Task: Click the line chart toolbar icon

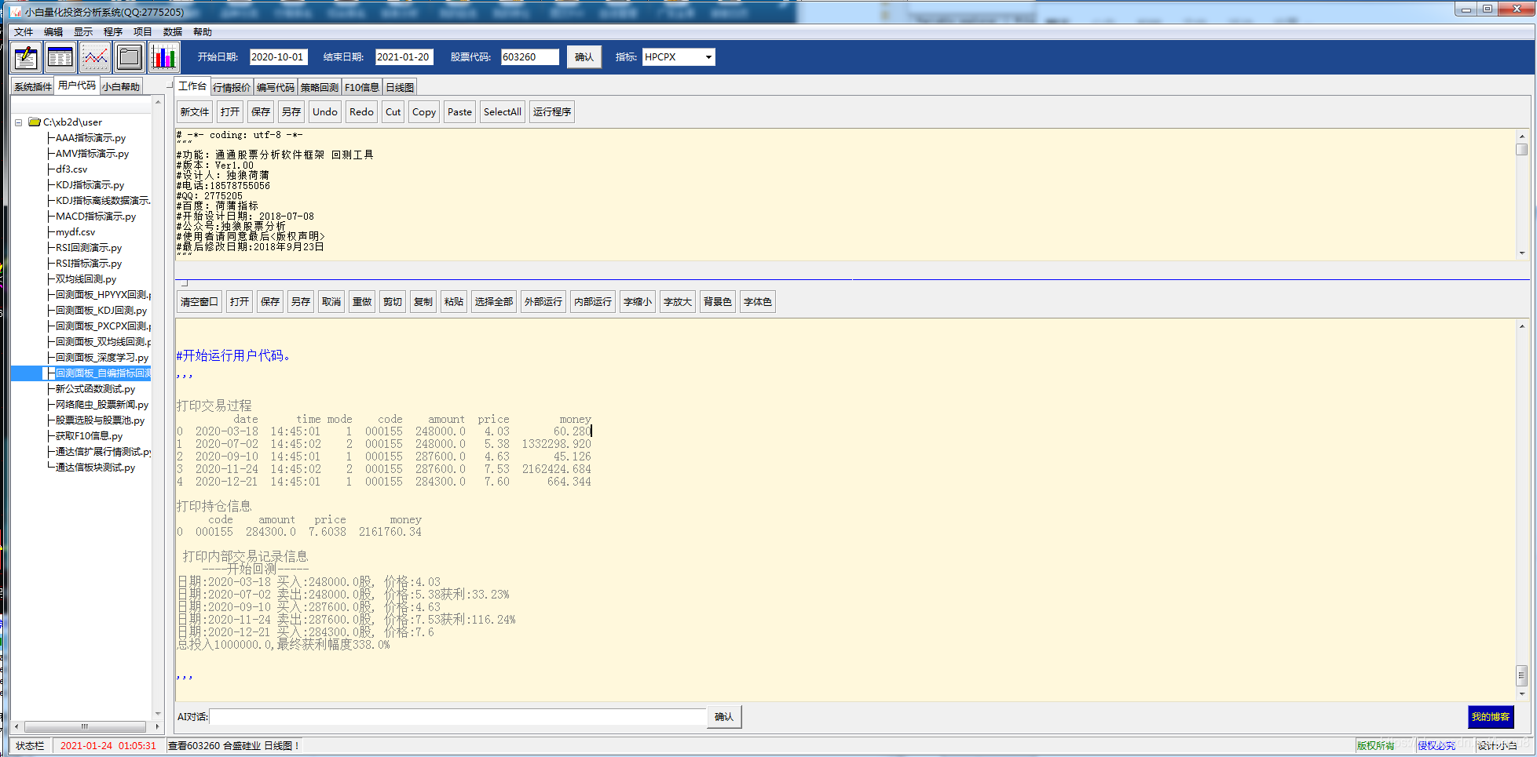Action: click(x=95, y=57)
